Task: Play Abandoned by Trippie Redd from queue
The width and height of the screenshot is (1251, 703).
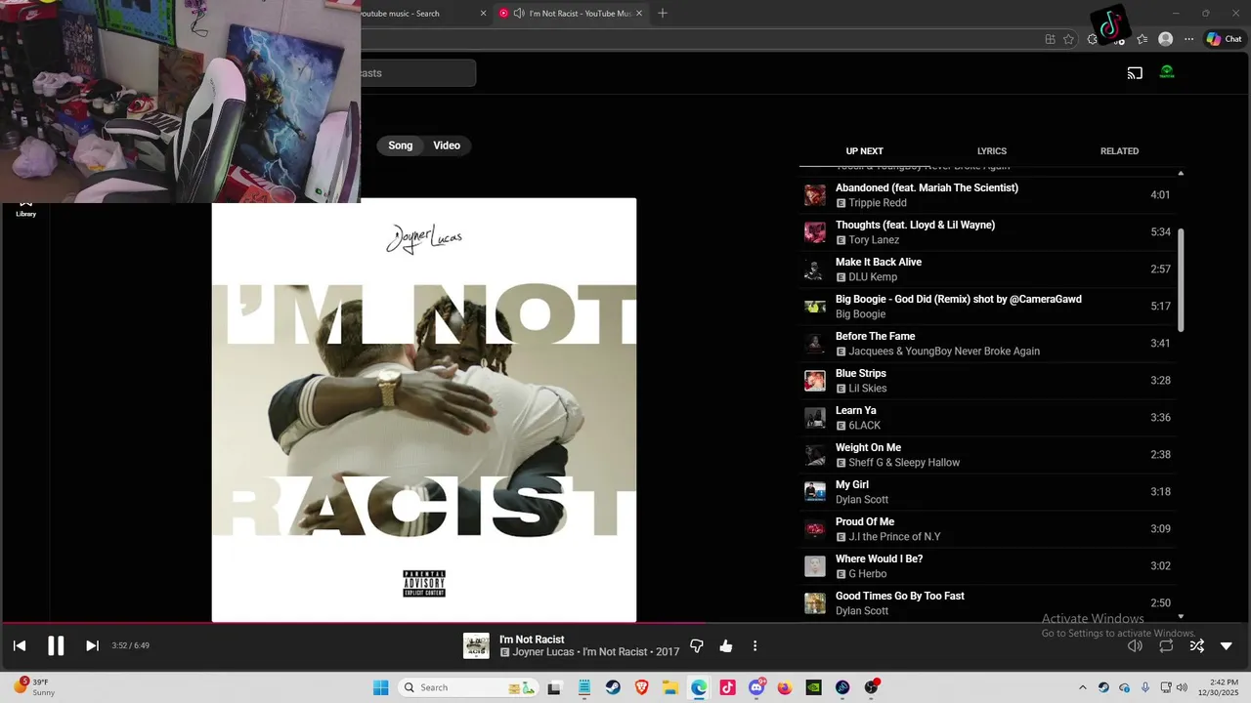Action: click(987, 195)
